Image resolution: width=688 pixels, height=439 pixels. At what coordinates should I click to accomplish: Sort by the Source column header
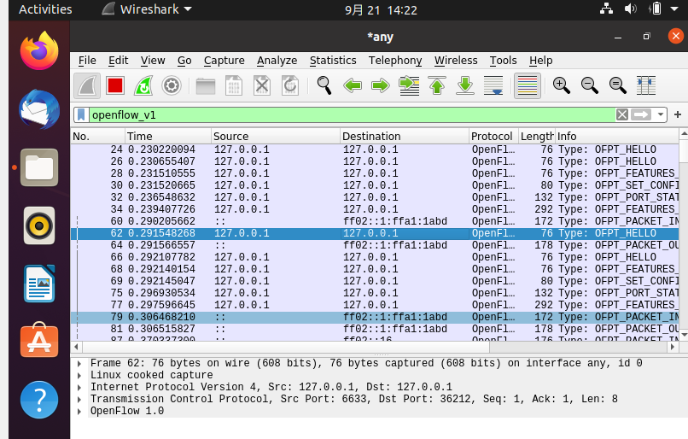tap(276, 137)
